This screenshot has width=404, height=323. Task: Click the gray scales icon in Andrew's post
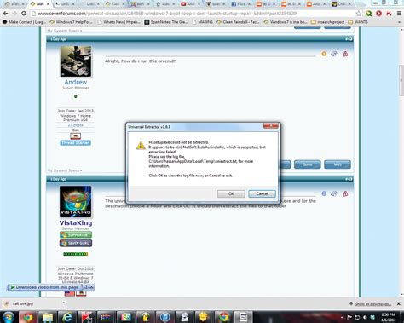pyautogui.click(x=334, y=54)
